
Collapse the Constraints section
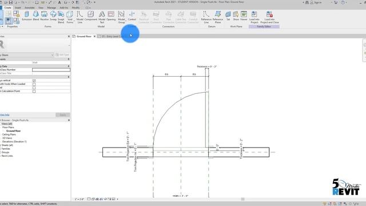(69, 59)
